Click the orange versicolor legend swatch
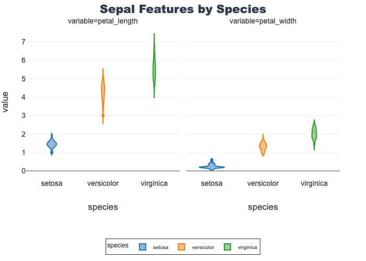This screenshot has height=261, width=366. [182, 247]
